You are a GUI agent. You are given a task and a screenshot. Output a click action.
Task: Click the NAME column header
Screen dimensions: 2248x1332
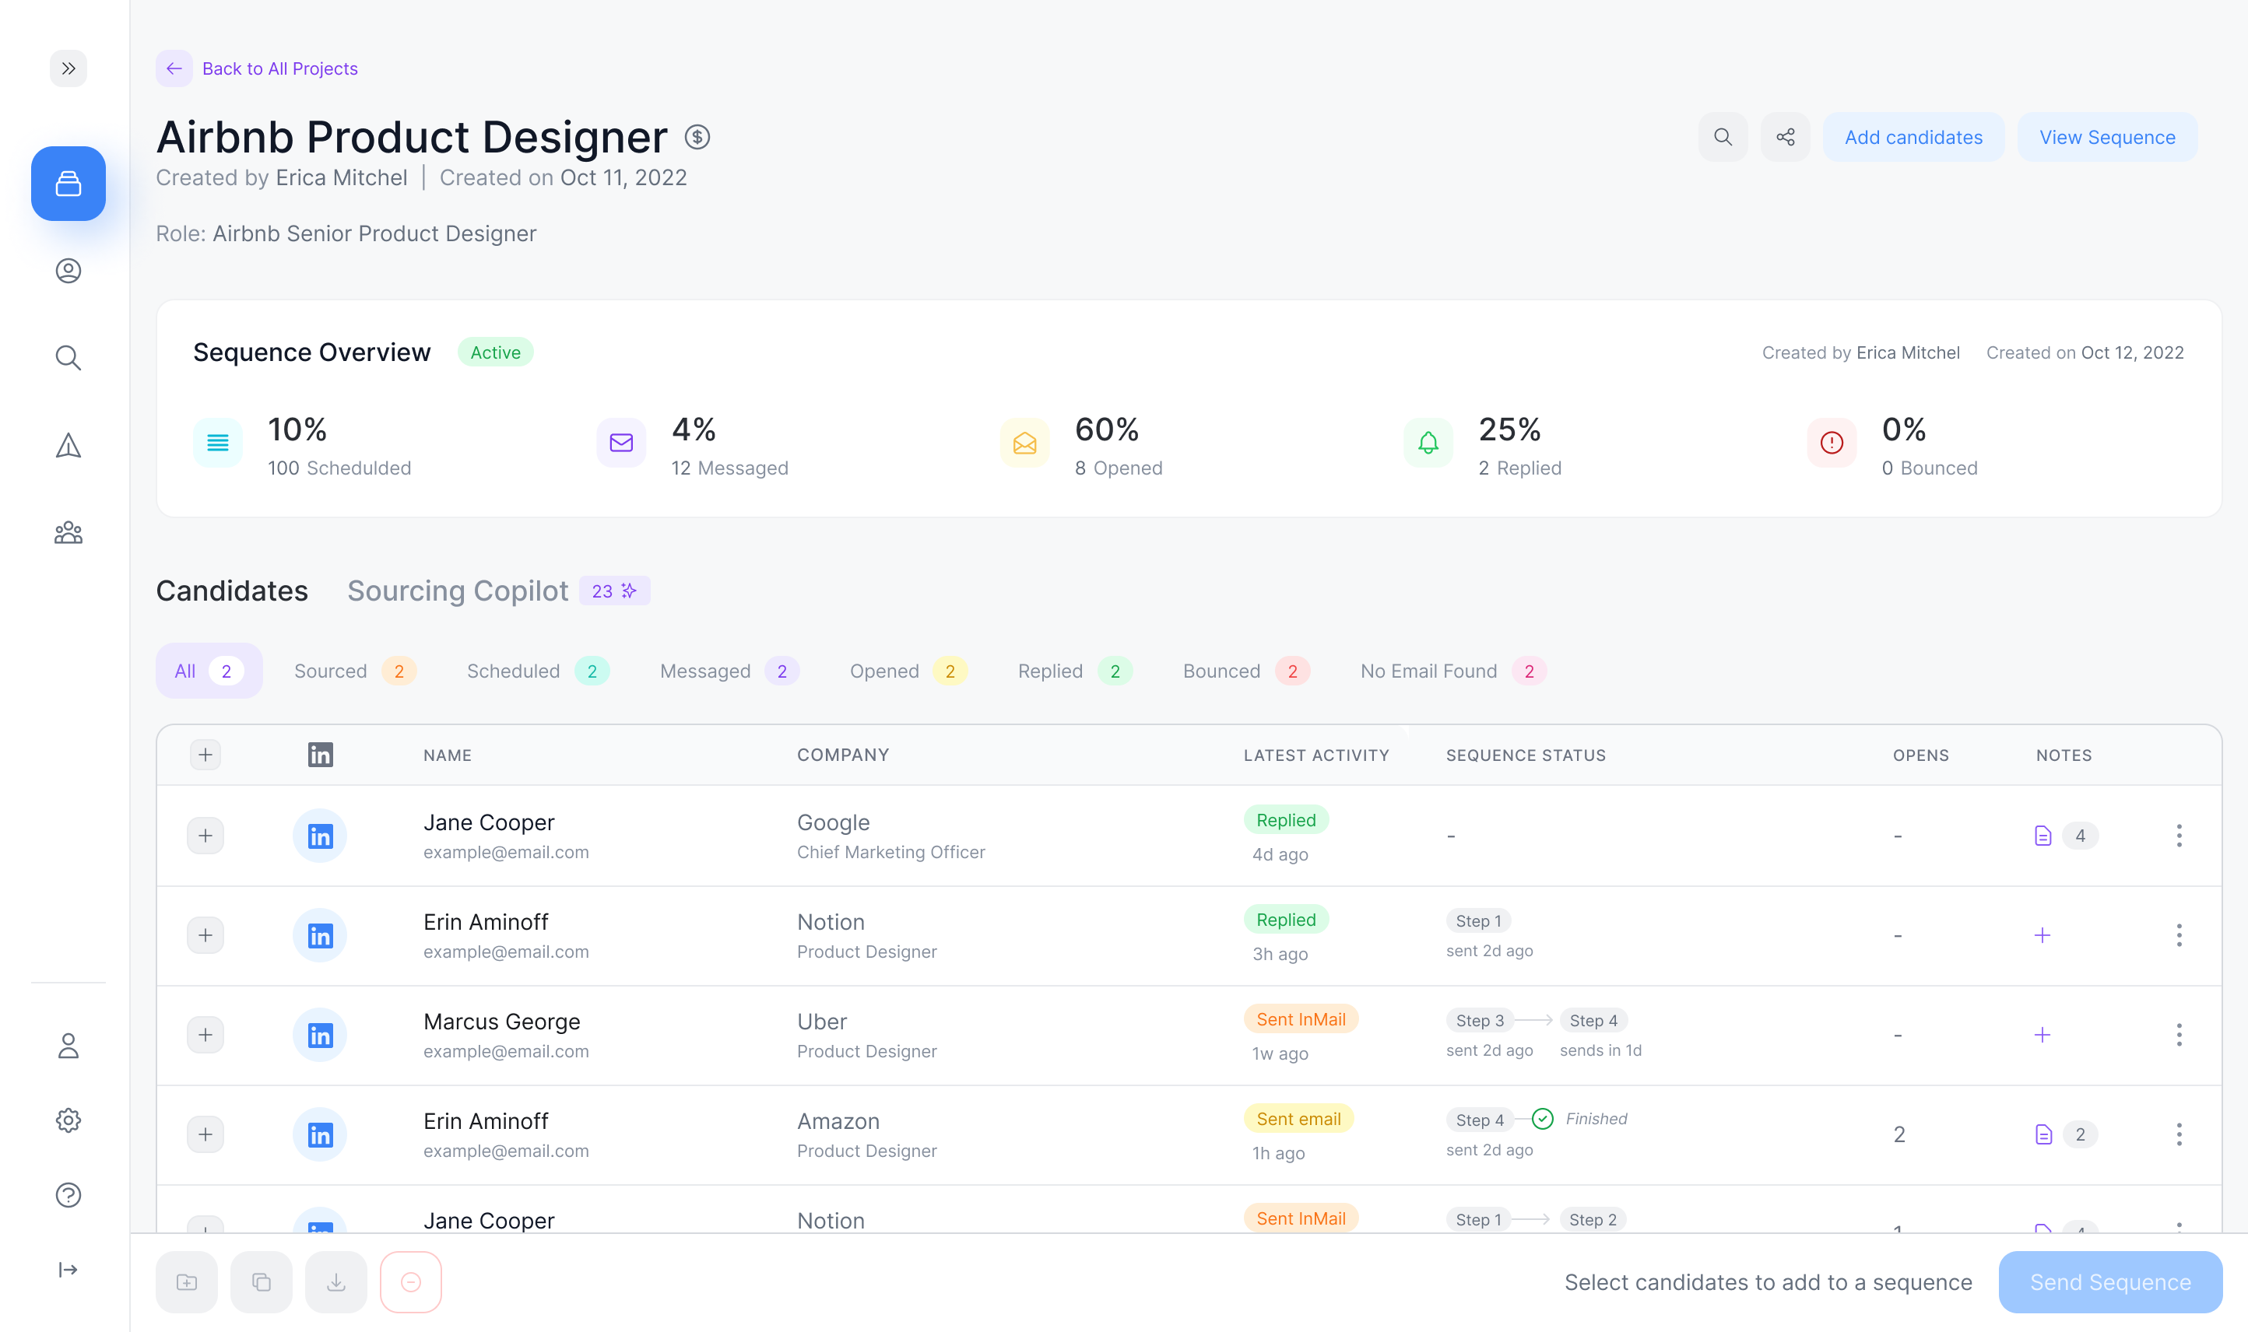(447, 755)
